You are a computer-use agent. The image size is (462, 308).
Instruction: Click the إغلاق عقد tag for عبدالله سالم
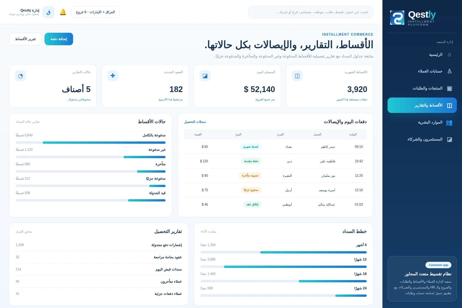tap(252, 204)
